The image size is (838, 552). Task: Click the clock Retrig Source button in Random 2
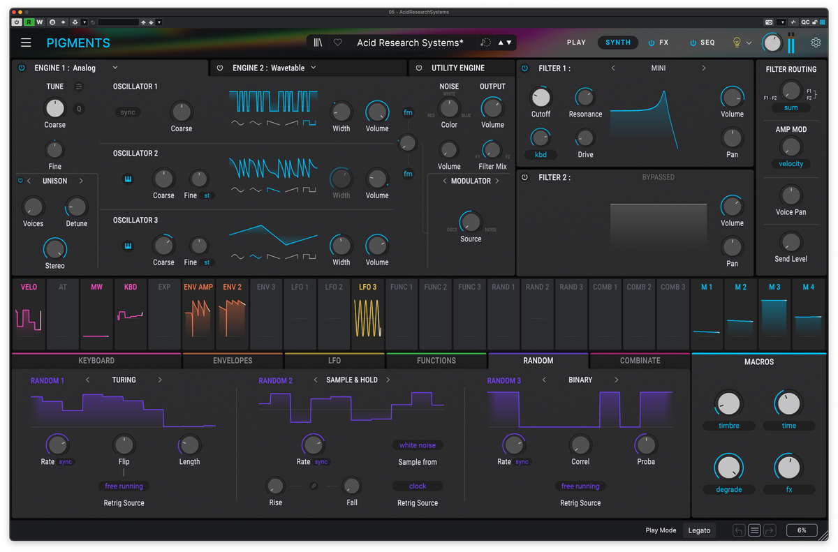click(418, 486)
